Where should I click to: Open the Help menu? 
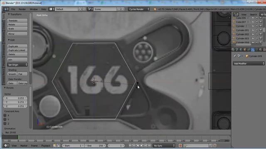[x=44, y=9]
